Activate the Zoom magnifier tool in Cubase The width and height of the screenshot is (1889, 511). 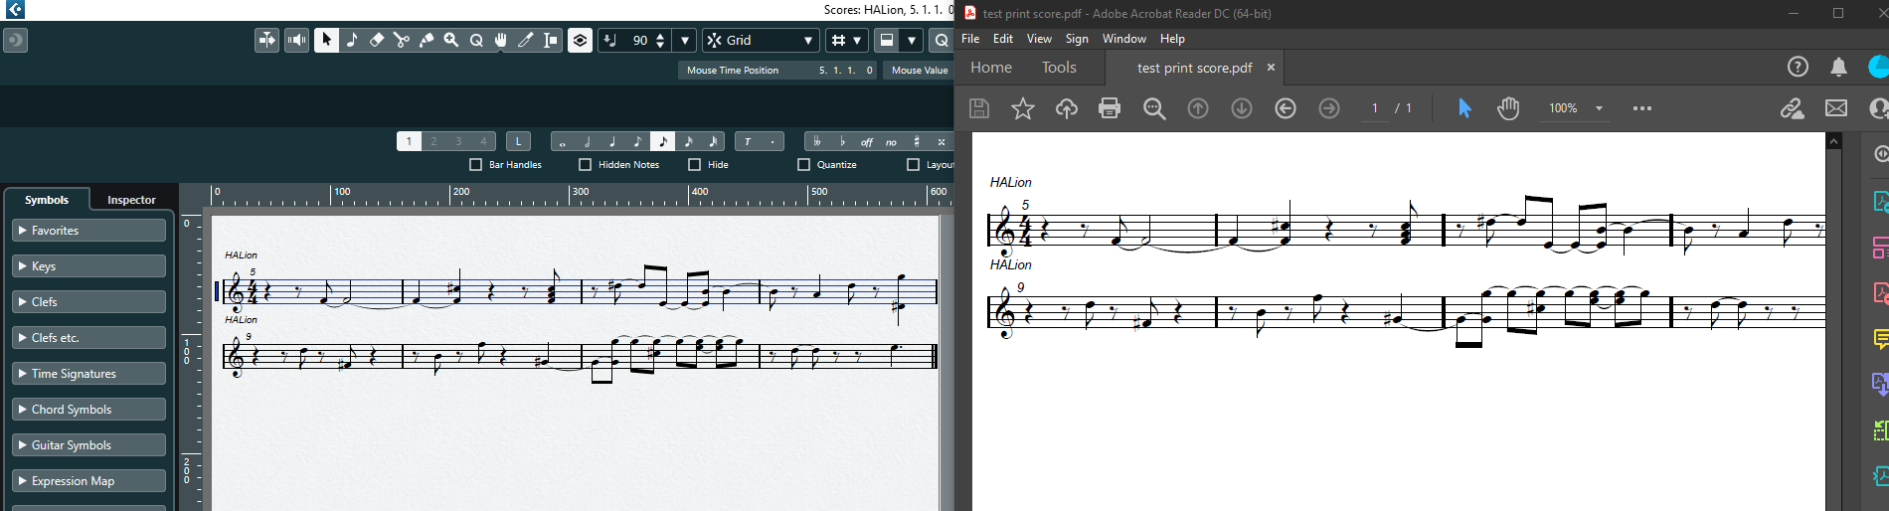pyautogui.click(x=451, y=40)
